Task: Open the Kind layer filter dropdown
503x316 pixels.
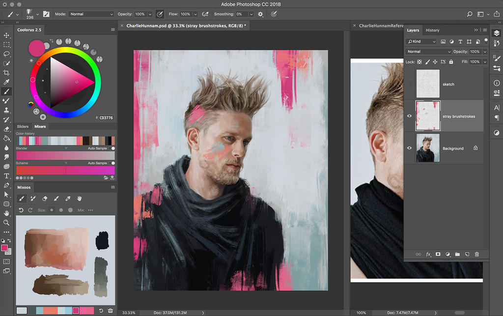Action: coord(421,42)
